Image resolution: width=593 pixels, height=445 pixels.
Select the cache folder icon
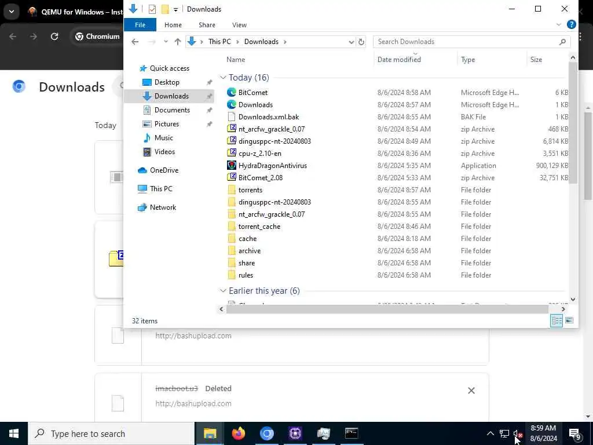tap(232, 238)
